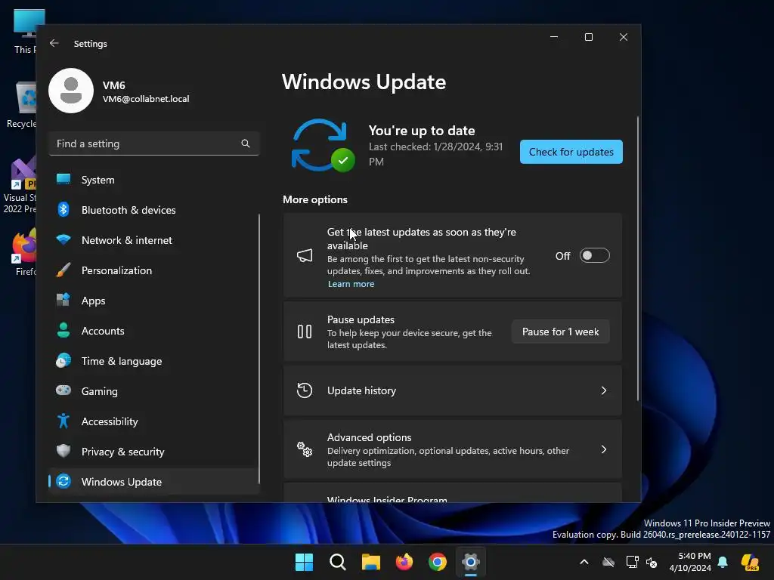Screen dimensions: 774x580
Task: Click Check for updates button
Action: pos(571,152)
